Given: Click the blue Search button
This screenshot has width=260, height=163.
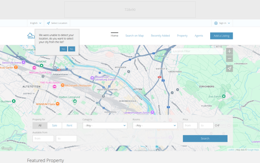Looking at the screenshot, I should click(205, 139).
